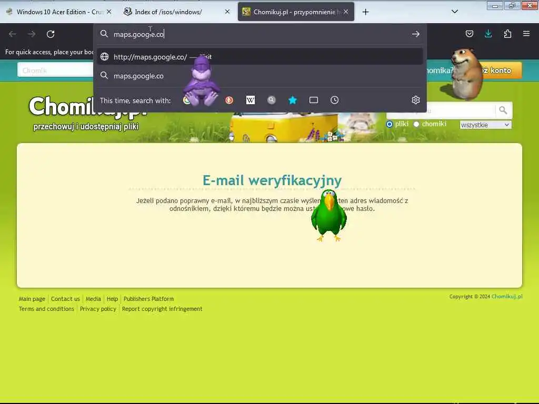
Task: Search bookmarks with star icon
Action: [293, 100]
